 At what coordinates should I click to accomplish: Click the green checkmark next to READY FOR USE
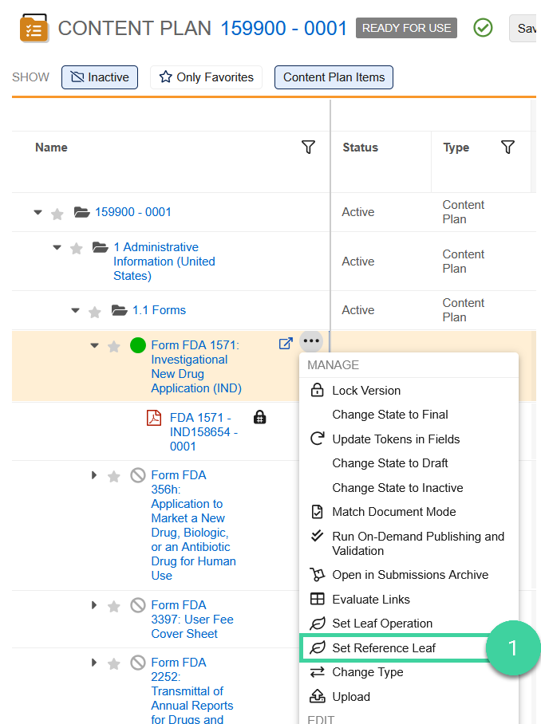(483, 27)
